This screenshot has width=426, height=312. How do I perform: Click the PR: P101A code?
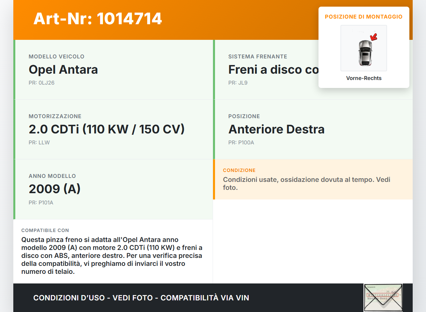[x=41, y=202]
